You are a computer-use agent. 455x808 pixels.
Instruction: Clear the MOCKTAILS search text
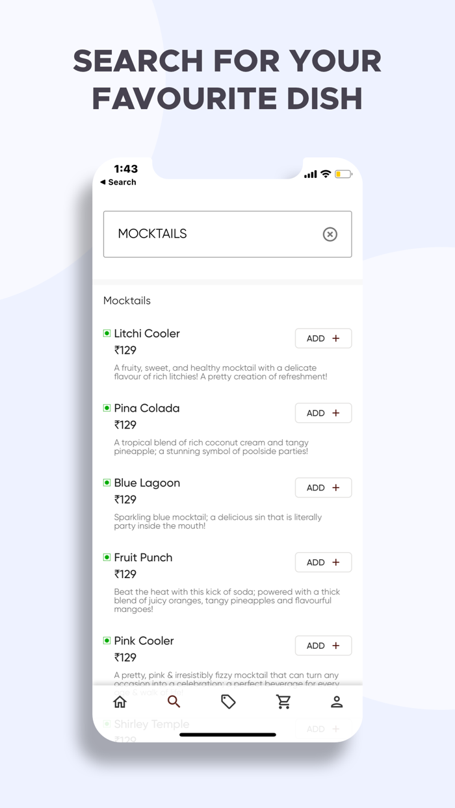pos(330,234)
